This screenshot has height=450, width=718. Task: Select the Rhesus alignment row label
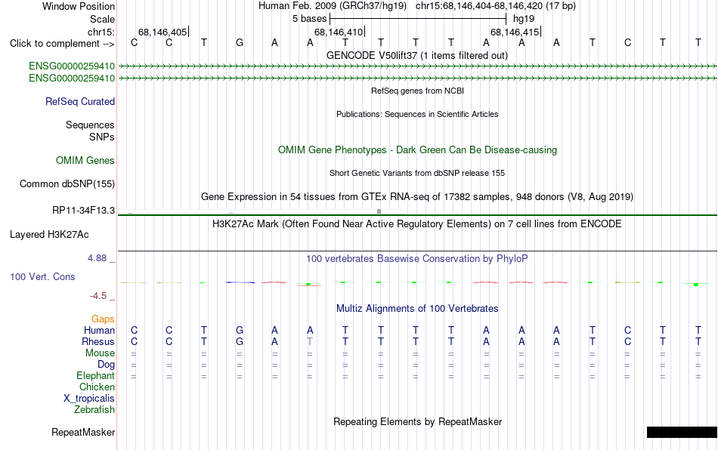click(x=98, y=341)
